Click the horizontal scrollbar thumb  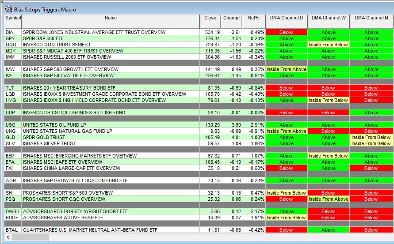click(31, 237)
